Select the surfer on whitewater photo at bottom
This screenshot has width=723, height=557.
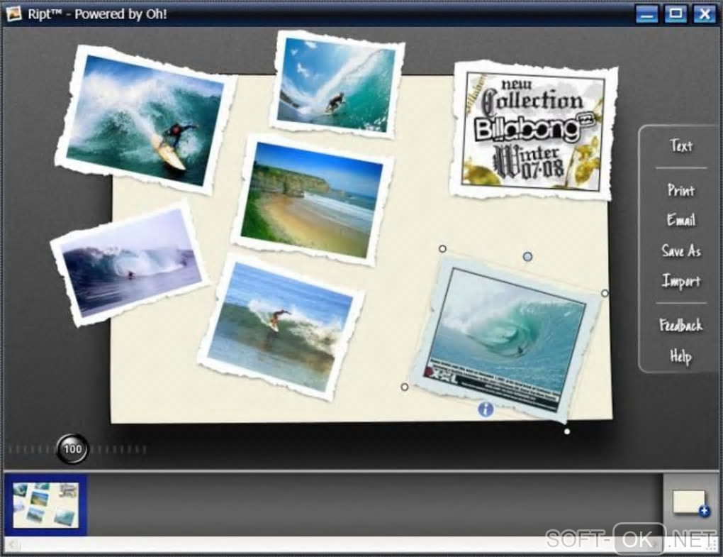click(281, 326)
